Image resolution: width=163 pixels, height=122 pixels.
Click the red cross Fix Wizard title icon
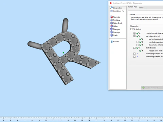(x=111, y=3)
